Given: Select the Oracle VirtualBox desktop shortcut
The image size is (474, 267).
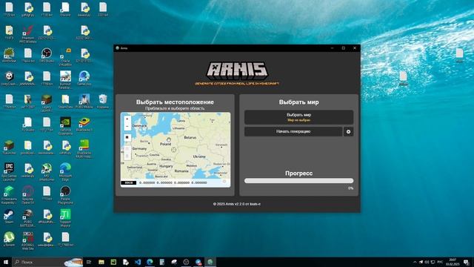Looking at the screenshot, I should [x=65, y=57].
